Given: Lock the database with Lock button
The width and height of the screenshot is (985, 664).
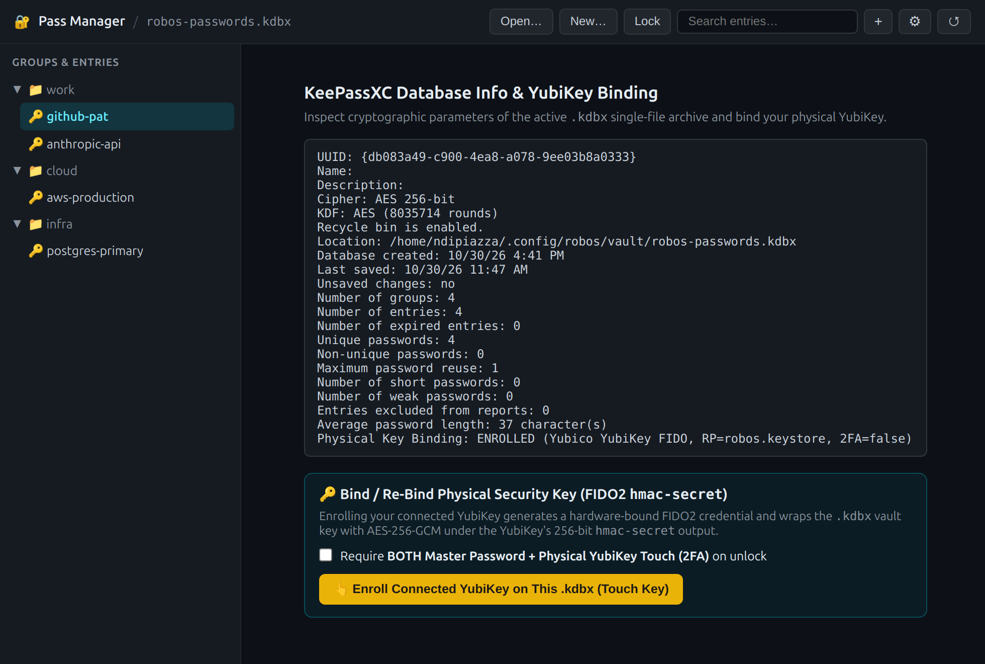Looking at the screenshot, I should [647, 22].
